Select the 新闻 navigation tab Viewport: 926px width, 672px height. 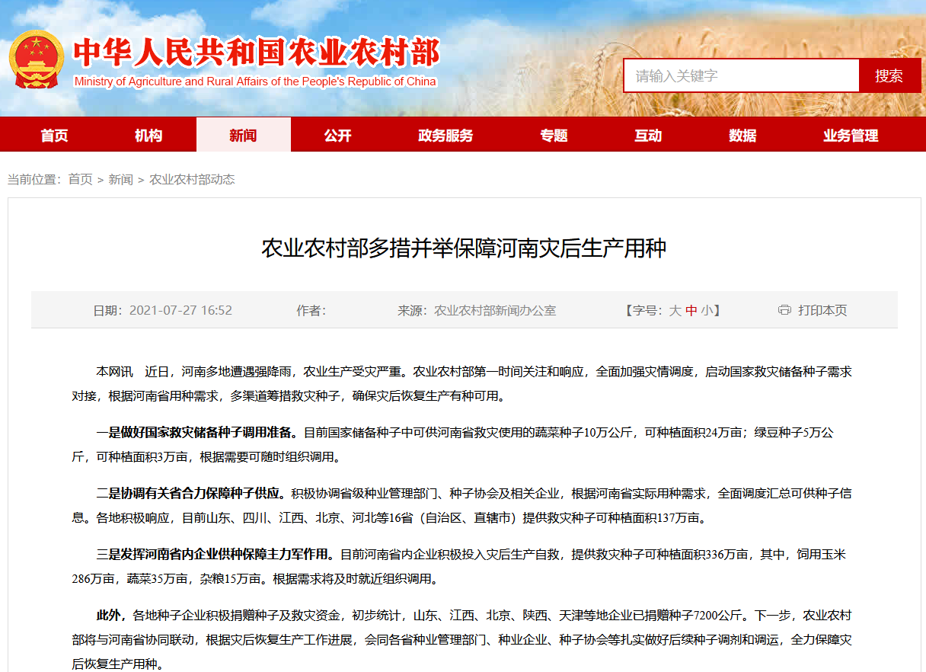click(243, 135)
